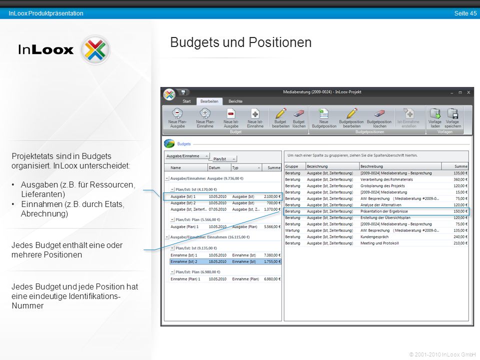Click the Ist-Einnahme erstellen icon

[x=408, y=113]
